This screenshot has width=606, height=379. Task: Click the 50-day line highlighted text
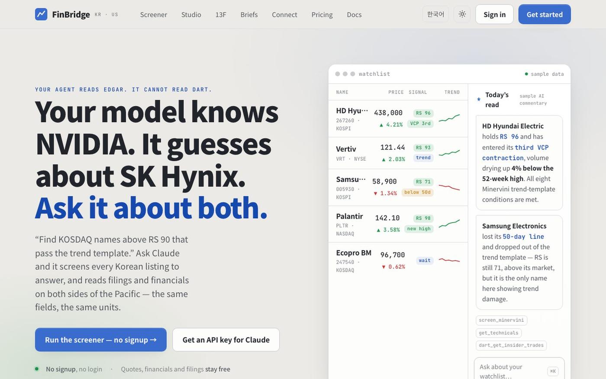pos(523,236)
